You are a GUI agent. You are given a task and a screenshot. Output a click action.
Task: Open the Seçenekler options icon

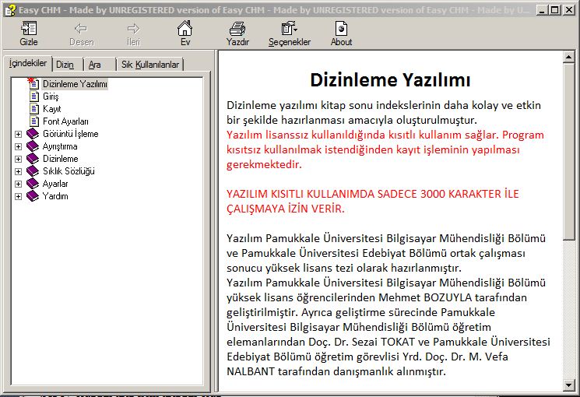click(289, 29)
